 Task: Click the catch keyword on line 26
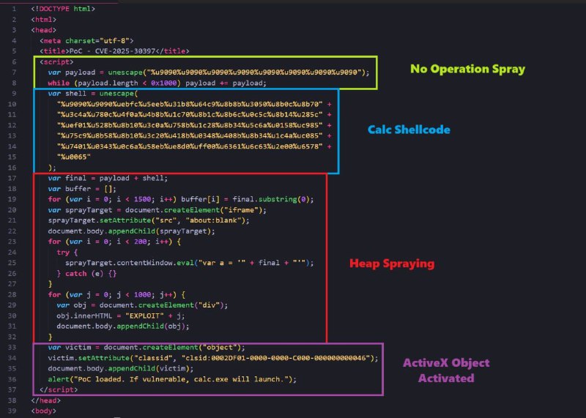76,274
